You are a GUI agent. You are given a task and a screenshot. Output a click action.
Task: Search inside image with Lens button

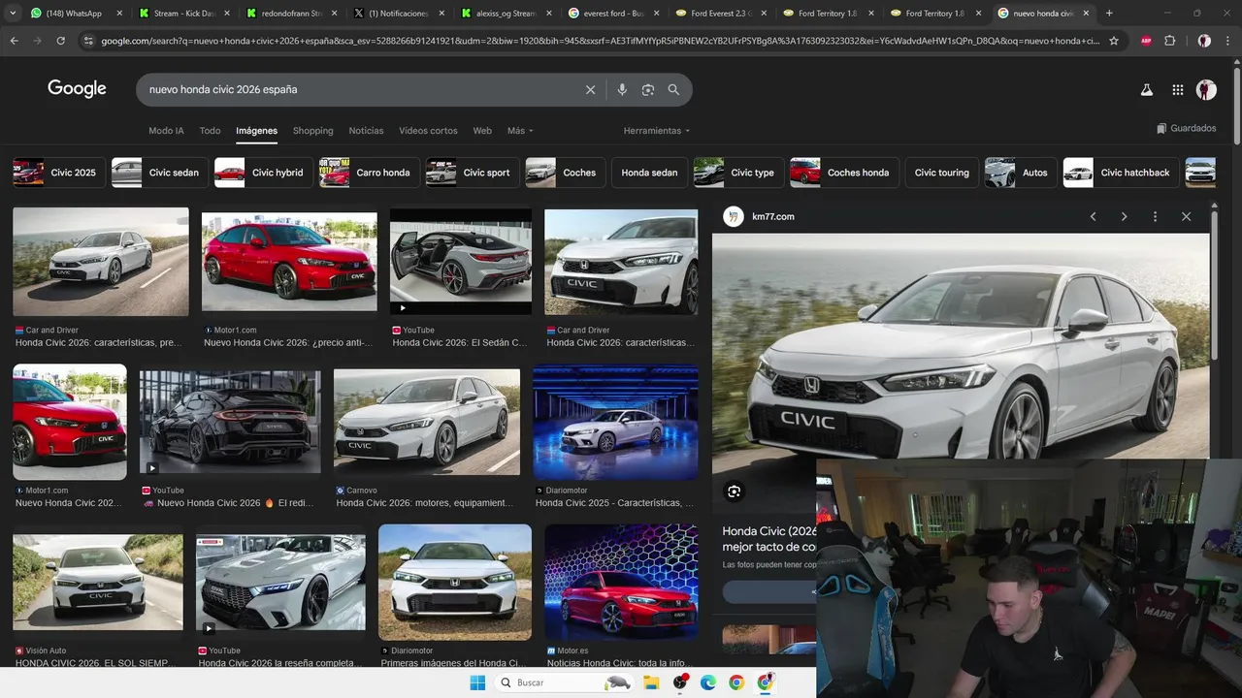[734, 492]
